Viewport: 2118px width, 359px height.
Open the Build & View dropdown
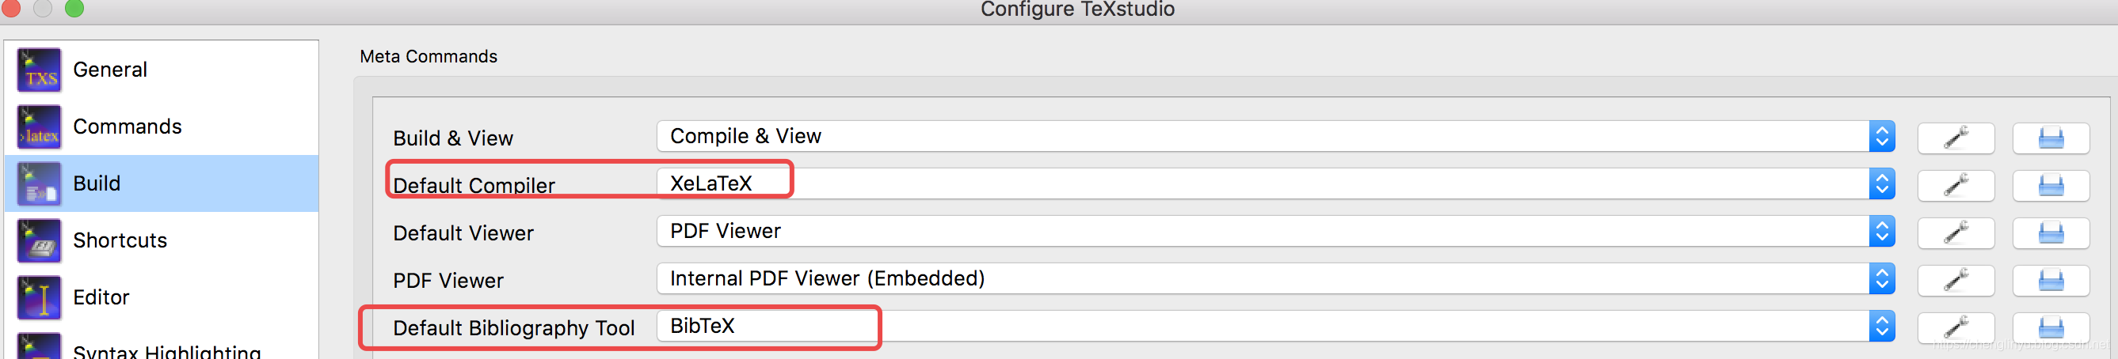[1276, 136]
